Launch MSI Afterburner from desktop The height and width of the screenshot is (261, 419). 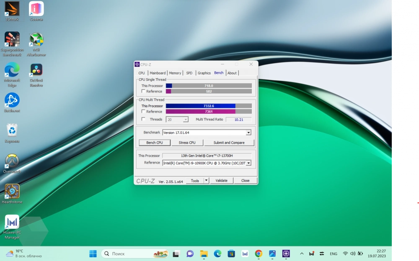coord(36,40)
